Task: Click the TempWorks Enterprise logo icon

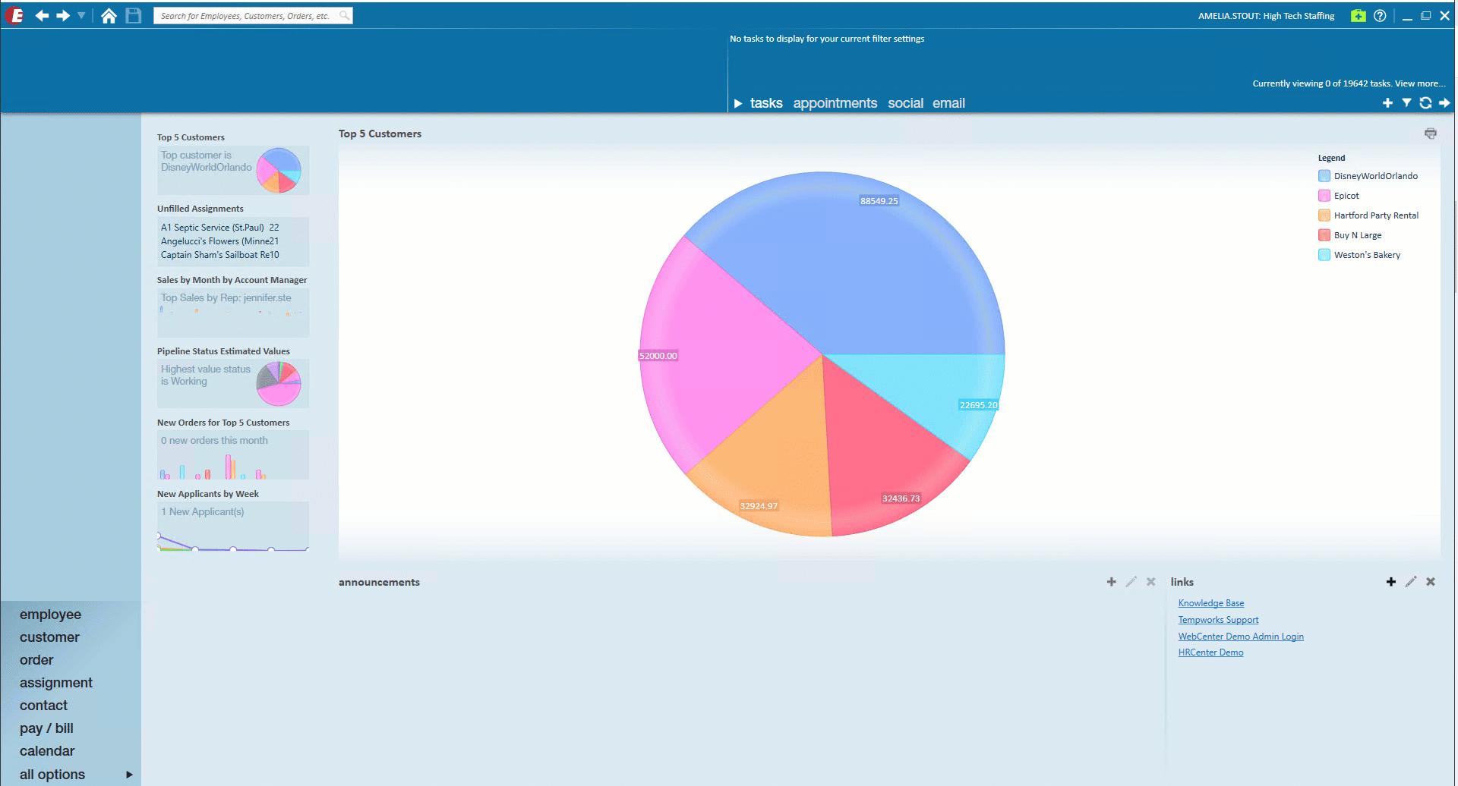Action: coord(14,15)
